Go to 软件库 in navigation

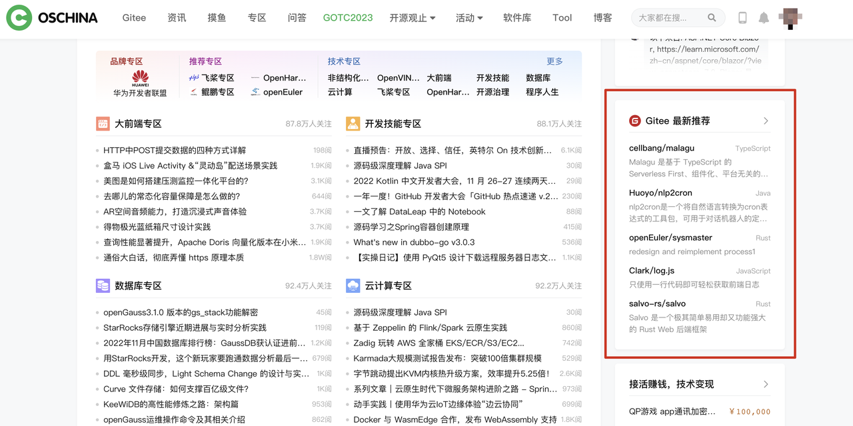517,18
